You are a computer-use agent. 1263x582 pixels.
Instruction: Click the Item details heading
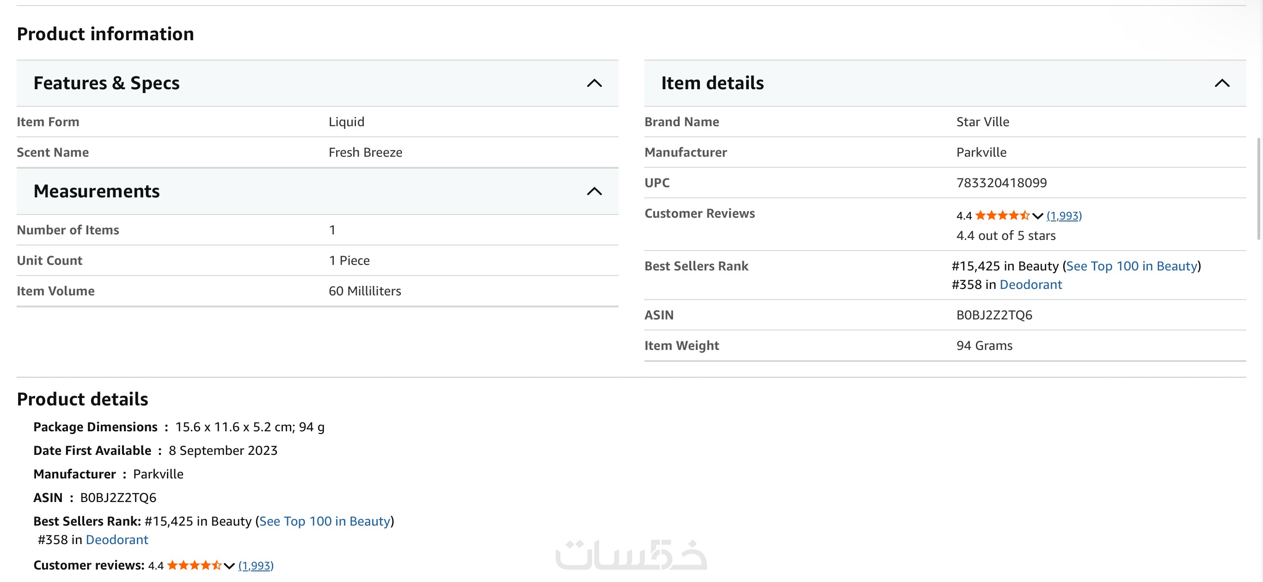tap(712, 83)
